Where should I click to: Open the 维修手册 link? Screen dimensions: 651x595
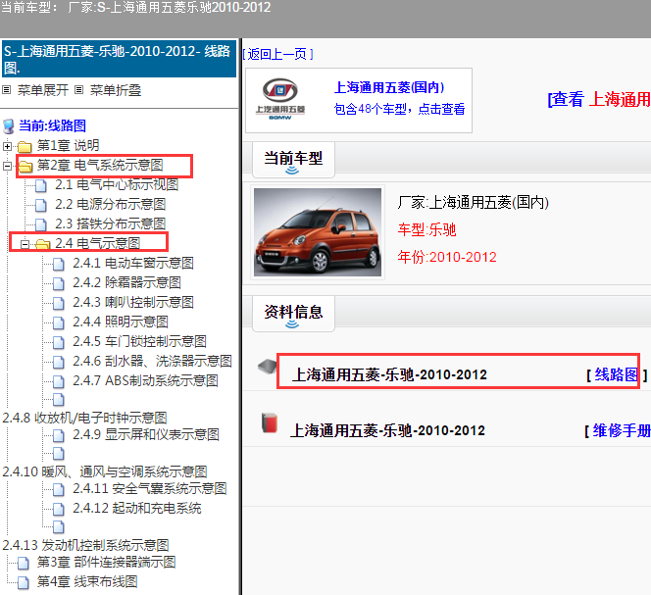coord(622,430)
